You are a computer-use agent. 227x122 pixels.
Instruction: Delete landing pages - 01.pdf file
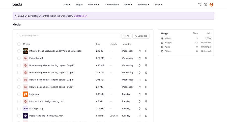tap(139, 87)
